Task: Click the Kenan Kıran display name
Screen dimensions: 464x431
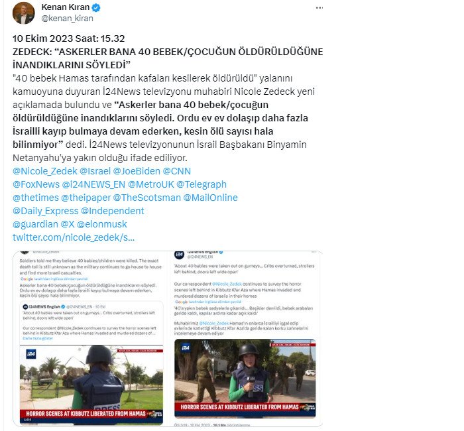Action: 66,7
